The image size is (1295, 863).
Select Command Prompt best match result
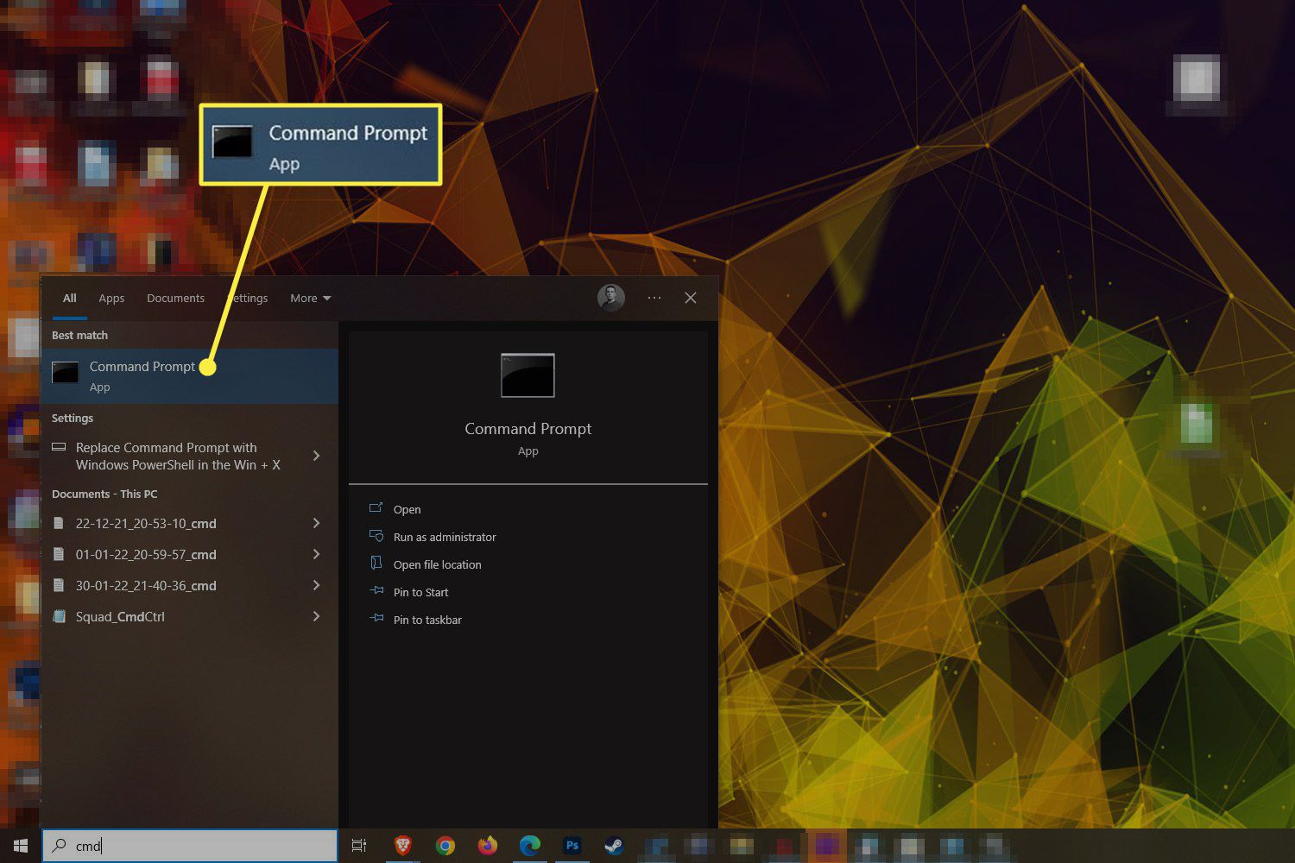tap(142, 375)
